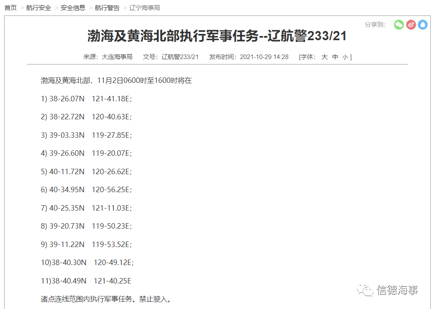432x309 pixels.
Task: Open the 航行警告 breadcrumb link
Action: pos(107,8)
